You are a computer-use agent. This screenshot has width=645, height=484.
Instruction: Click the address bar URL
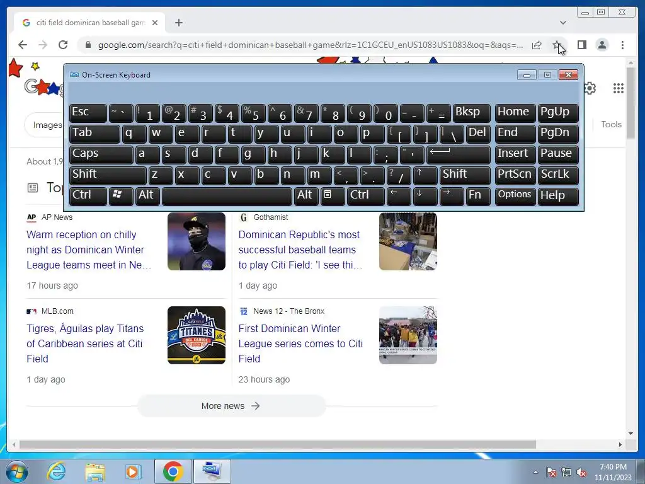coord(311,45)
